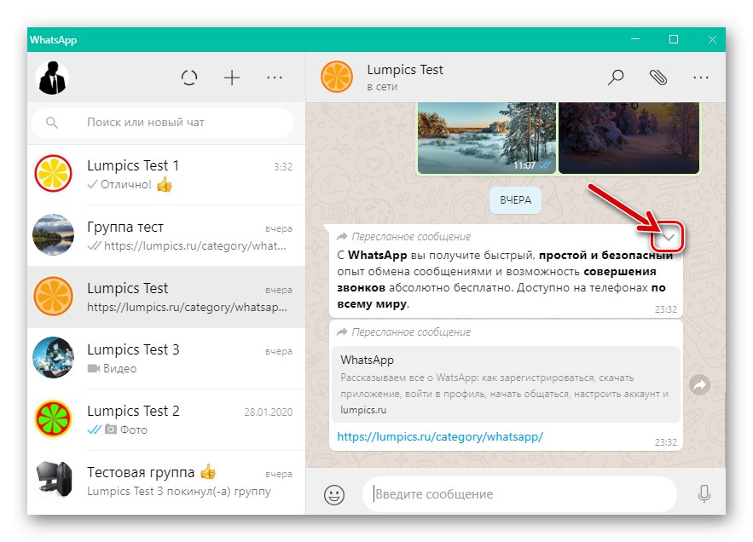The width and height of the screenshot is (753, 542).
Task: Click 'lumpics.ru' domain in link preview
Action: [363, 411]
